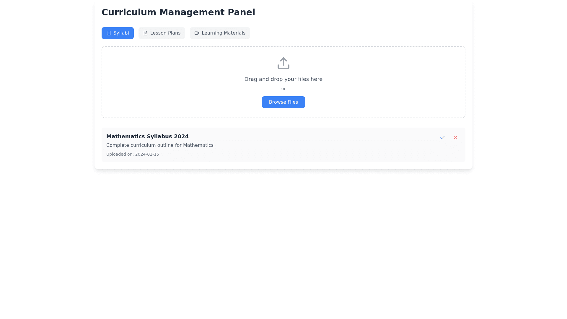The height and width of the screenshot is (319, 567).
Task: Select the Learning Materials tab
Action: click(x=220, y=33)
